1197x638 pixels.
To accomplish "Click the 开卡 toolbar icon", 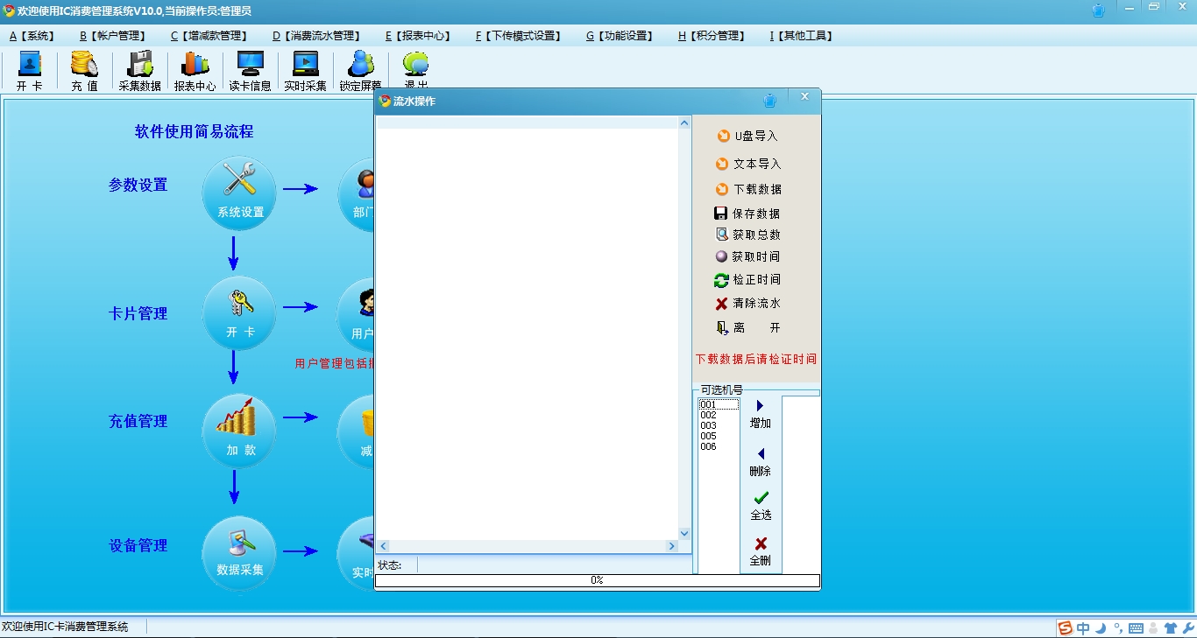I will pos(29,70).
